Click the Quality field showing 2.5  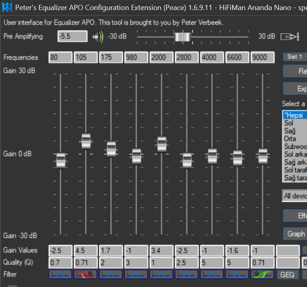point(187,263)
